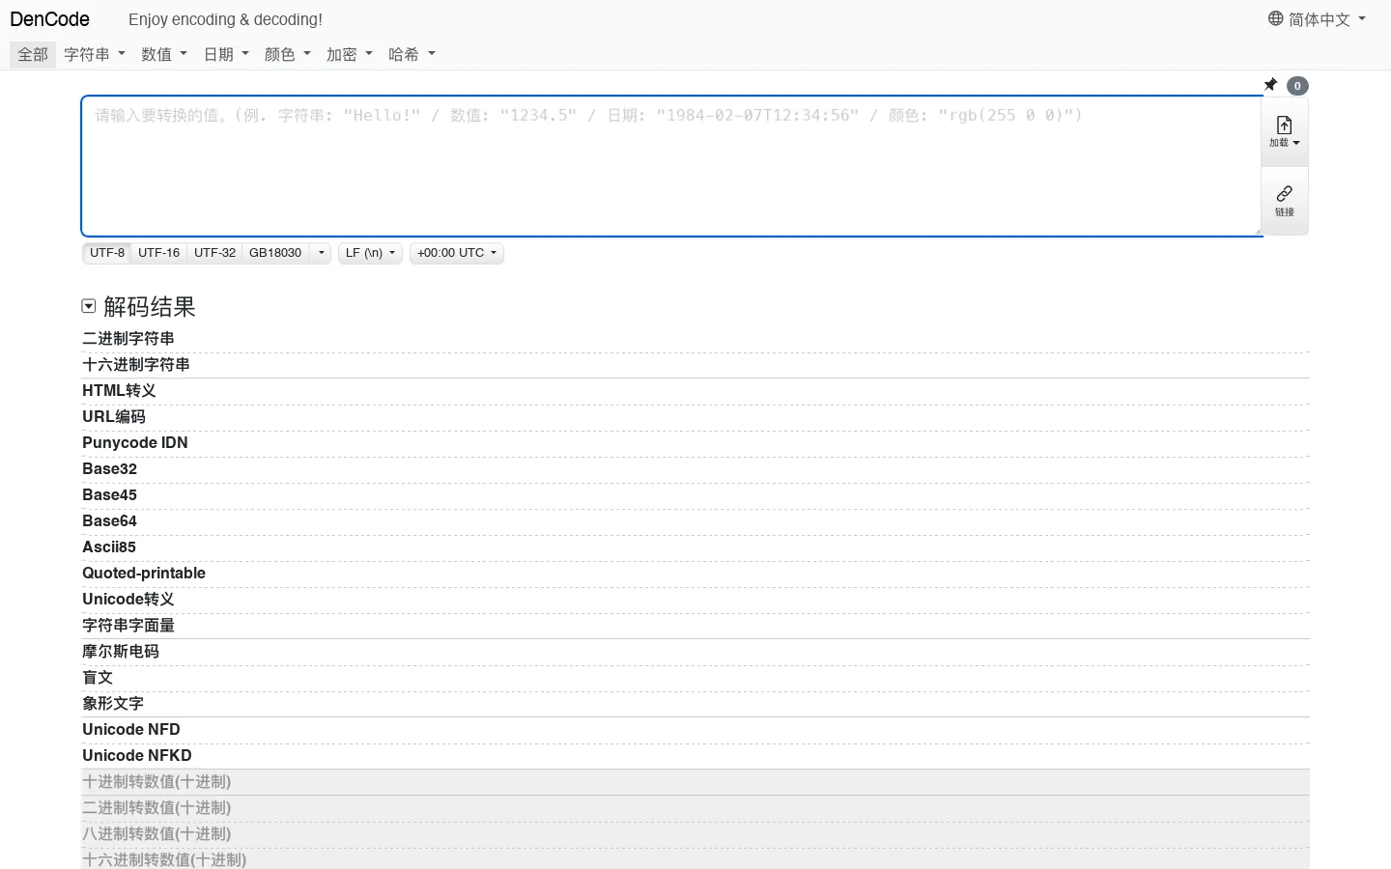Click the Unicode转义 result row
The image size is (1391, 869).
pos(695,600)
